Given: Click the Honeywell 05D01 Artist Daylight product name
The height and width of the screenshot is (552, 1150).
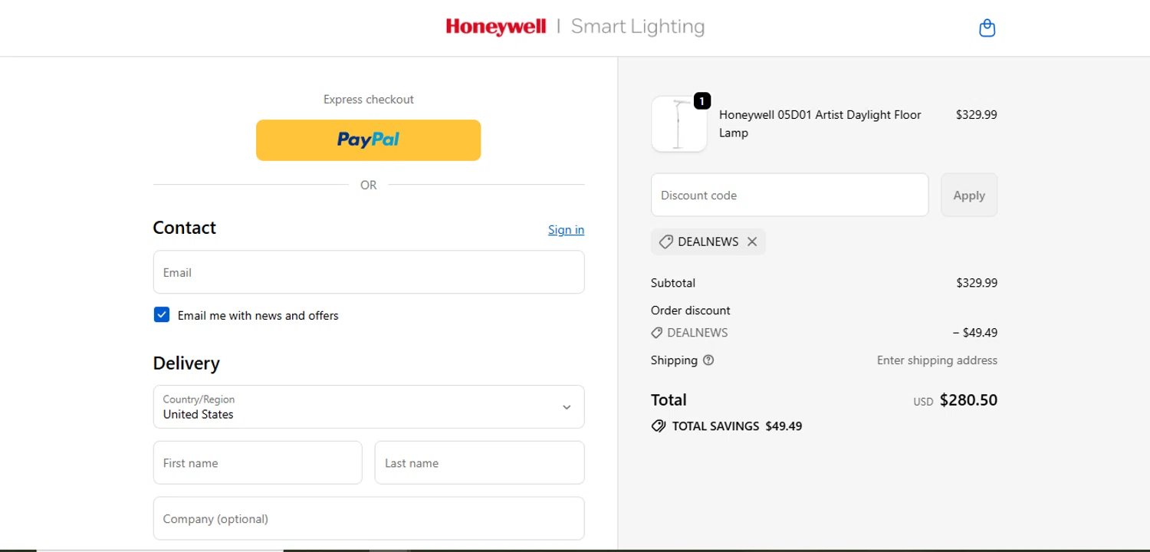Looking at the screenshot, I should coord(820,123).
